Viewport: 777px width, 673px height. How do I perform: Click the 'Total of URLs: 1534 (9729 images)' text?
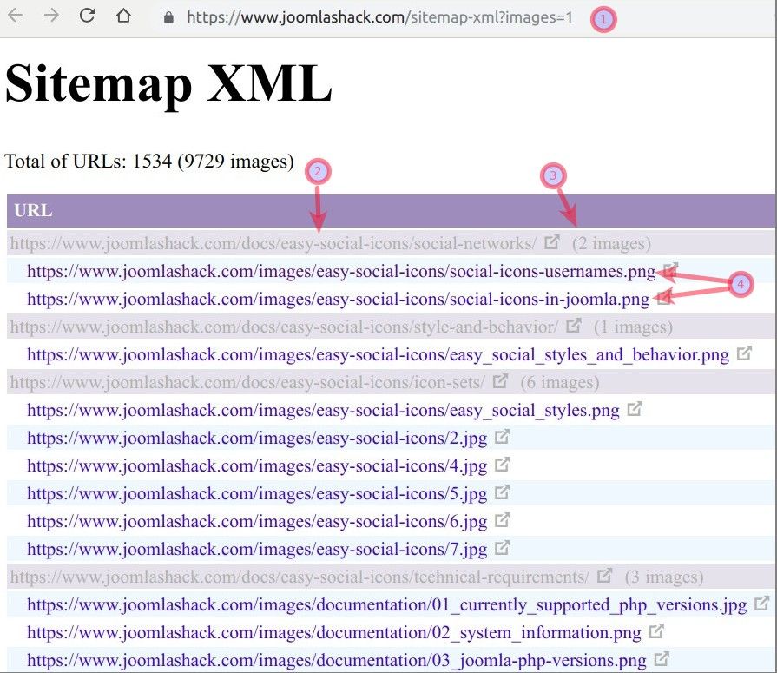coord(149,161)
